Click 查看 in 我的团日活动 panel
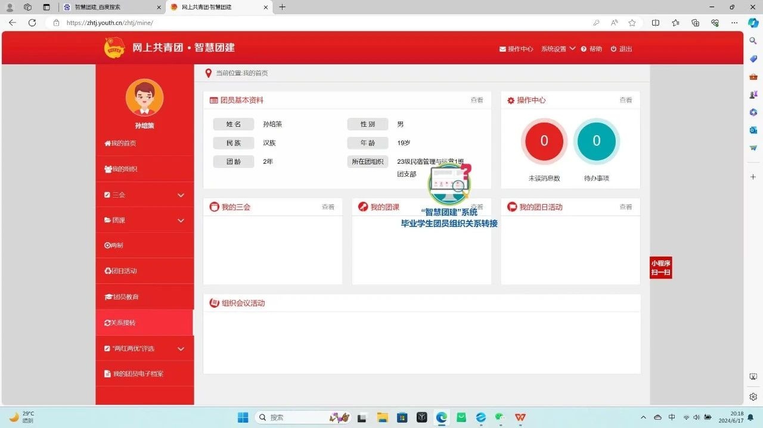This screenshot has height=428, width=763. [626, 207]
